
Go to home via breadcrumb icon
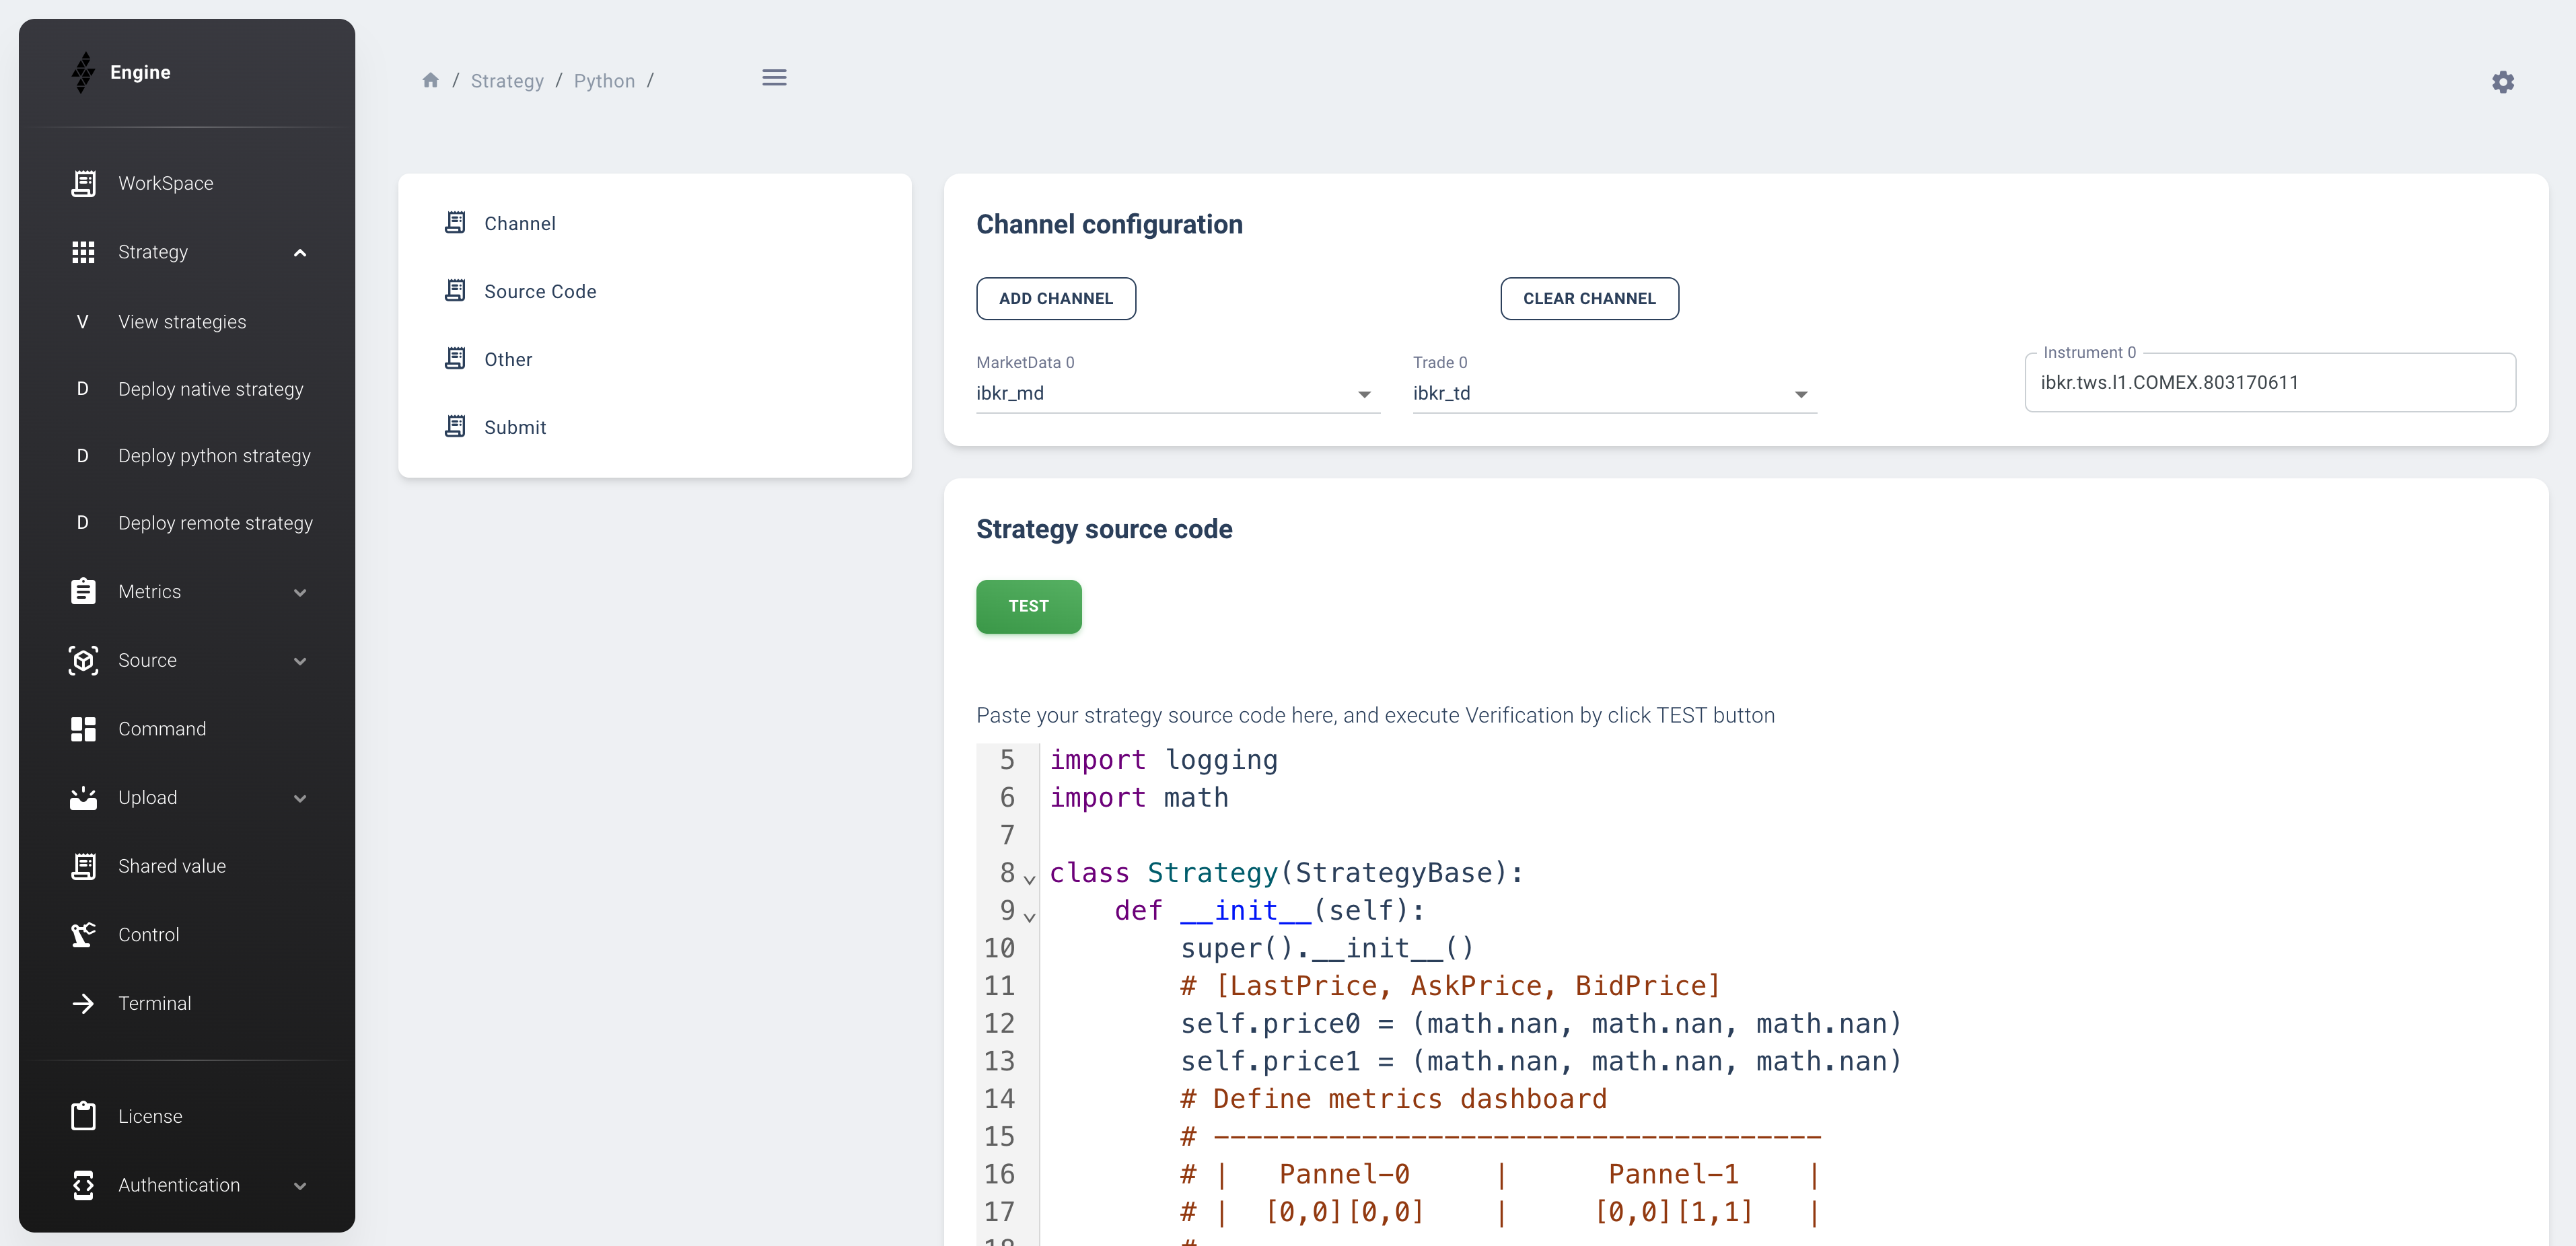(x=430, y=80)
